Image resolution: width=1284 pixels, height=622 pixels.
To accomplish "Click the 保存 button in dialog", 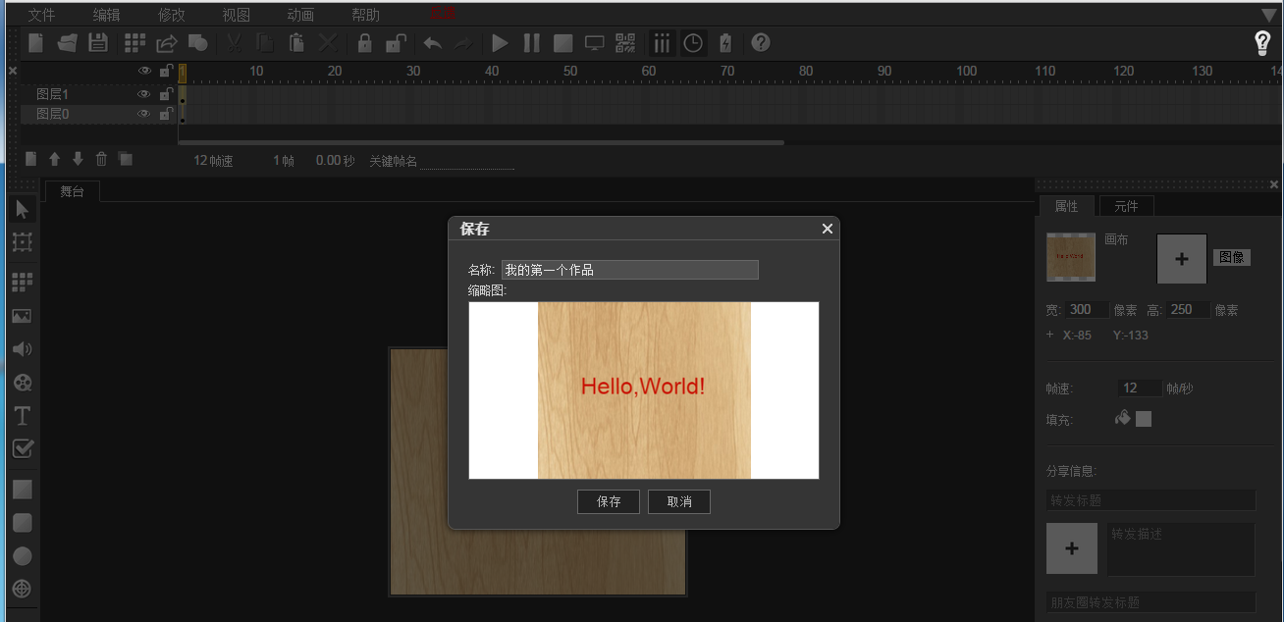I will [x=609, y=501].
